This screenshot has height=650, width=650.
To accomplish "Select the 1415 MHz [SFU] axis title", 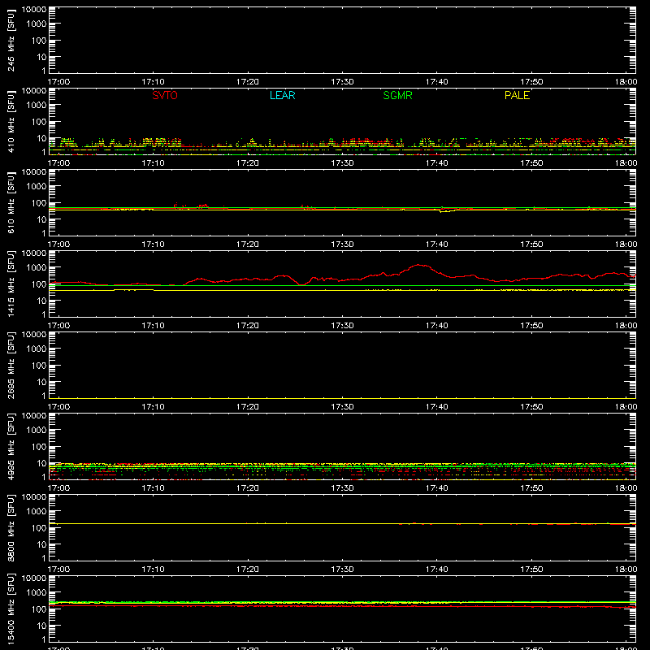I will (x=11, y=284).
